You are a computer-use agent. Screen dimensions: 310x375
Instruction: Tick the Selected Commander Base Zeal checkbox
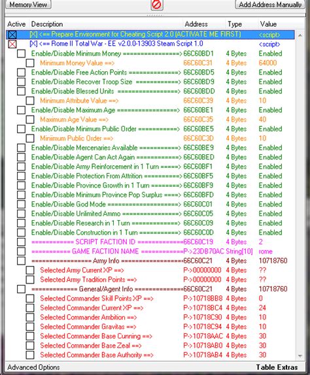click(30, 346)
